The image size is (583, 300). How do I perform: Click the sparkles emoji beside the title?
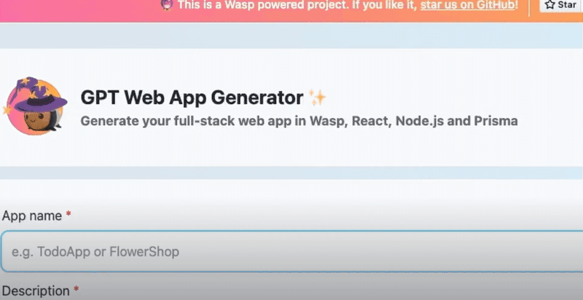point(318,97)
